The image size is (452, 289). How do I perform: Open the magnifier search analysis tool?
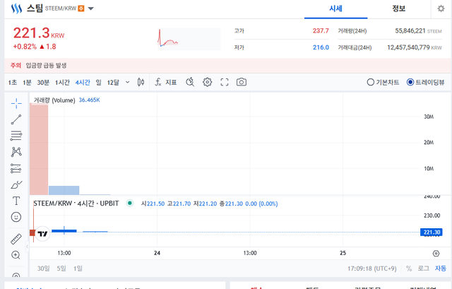coord(190,82)
